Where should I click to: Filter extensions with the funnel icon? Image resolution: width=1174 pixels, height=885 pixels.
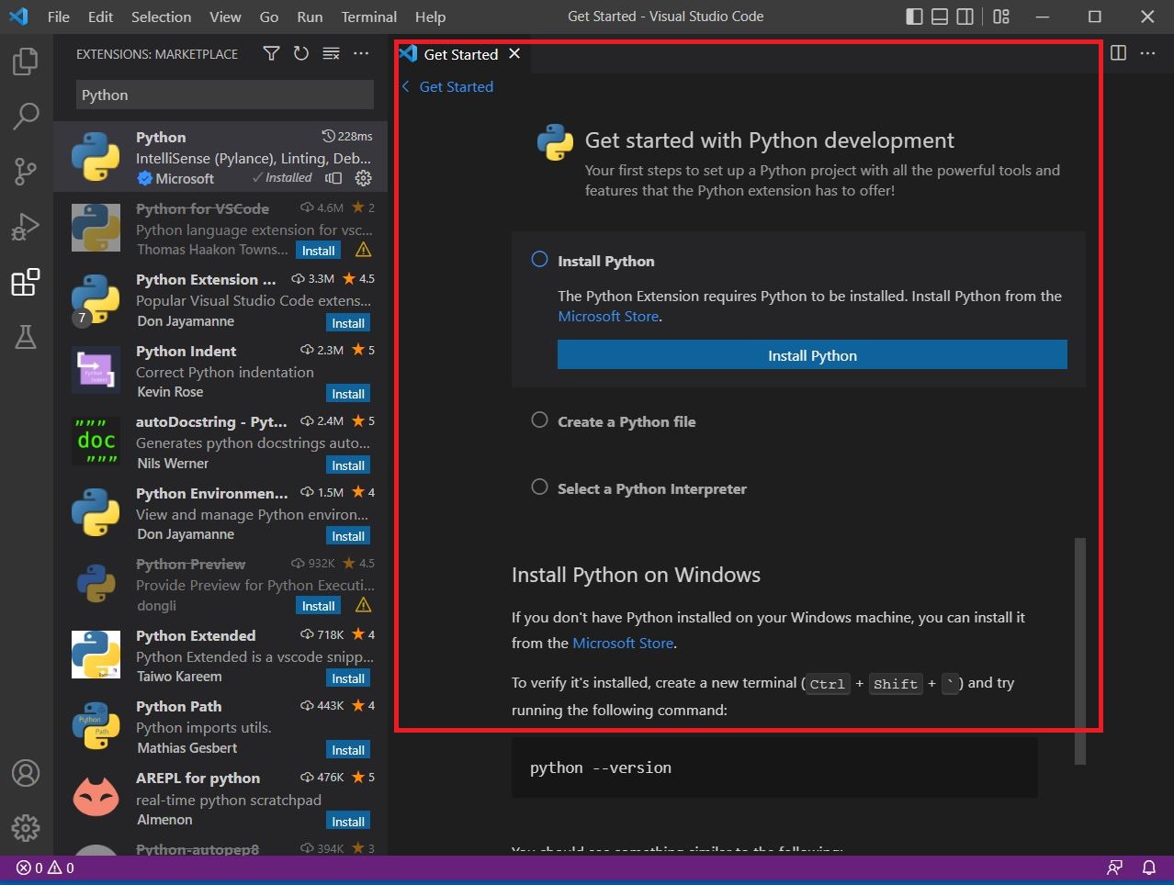[271, 54]
